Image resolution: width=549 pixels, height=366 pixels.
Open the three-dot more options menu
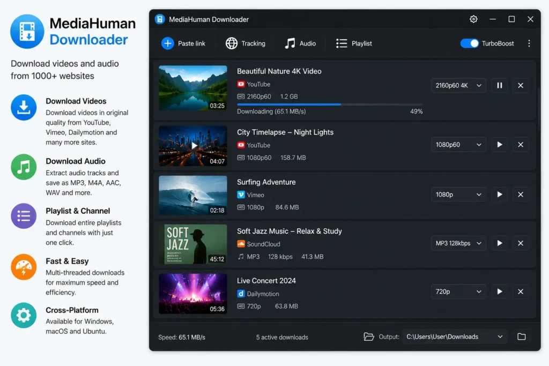coord(529,43)
